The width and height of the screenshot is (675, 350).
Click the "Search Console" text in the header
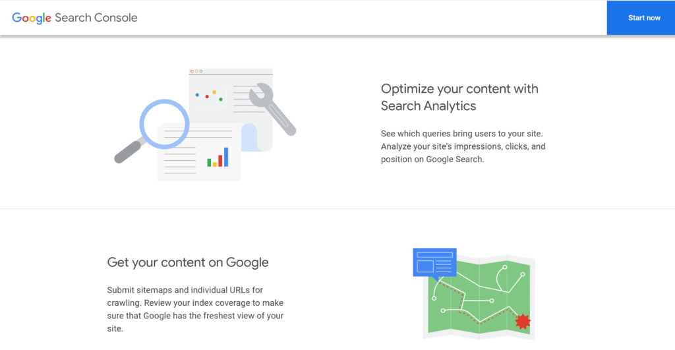(x=96, y=18)
